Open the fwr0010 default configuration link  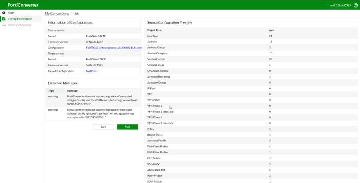pyautogui.click(x=91, y=71)
